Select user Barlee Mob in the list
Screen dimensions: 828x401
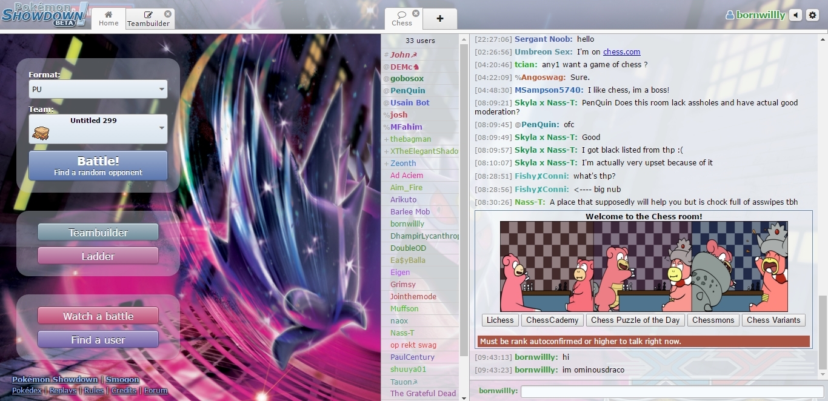click(420, 212)
